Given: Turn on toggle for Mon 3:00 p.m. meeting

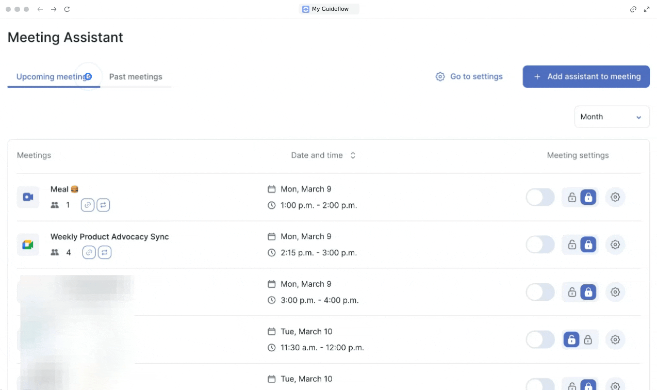Looking at the screenshot, I should [539, 292].
